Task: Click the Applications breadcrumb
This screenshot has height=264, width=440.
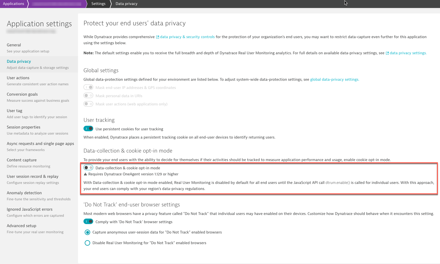Action: [x=13, y=4]
